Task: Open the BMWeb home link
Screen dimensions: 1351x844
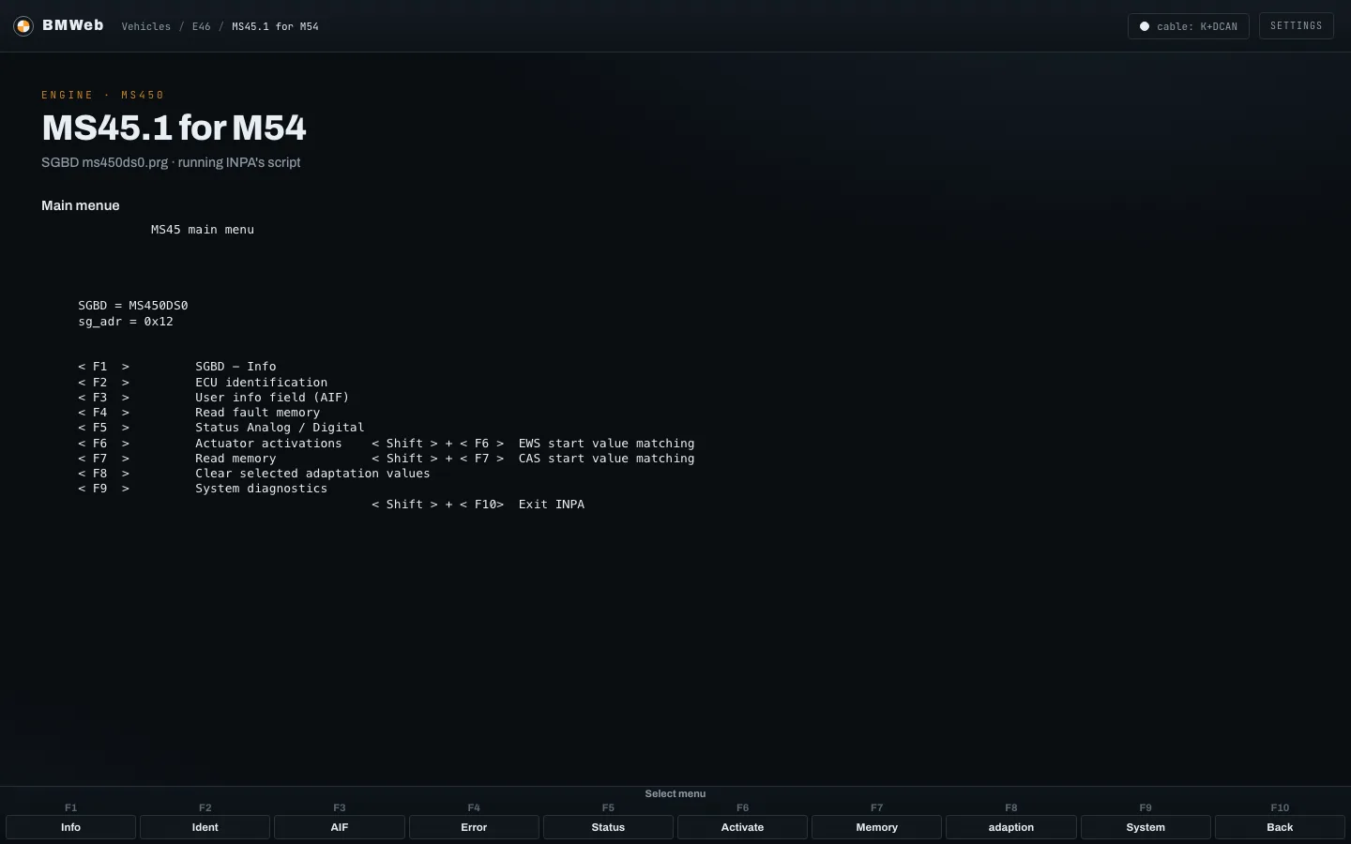Action: [x=72, y=25]
